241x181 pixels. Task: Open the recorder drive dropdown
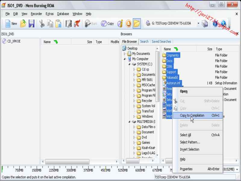point(198,24)
